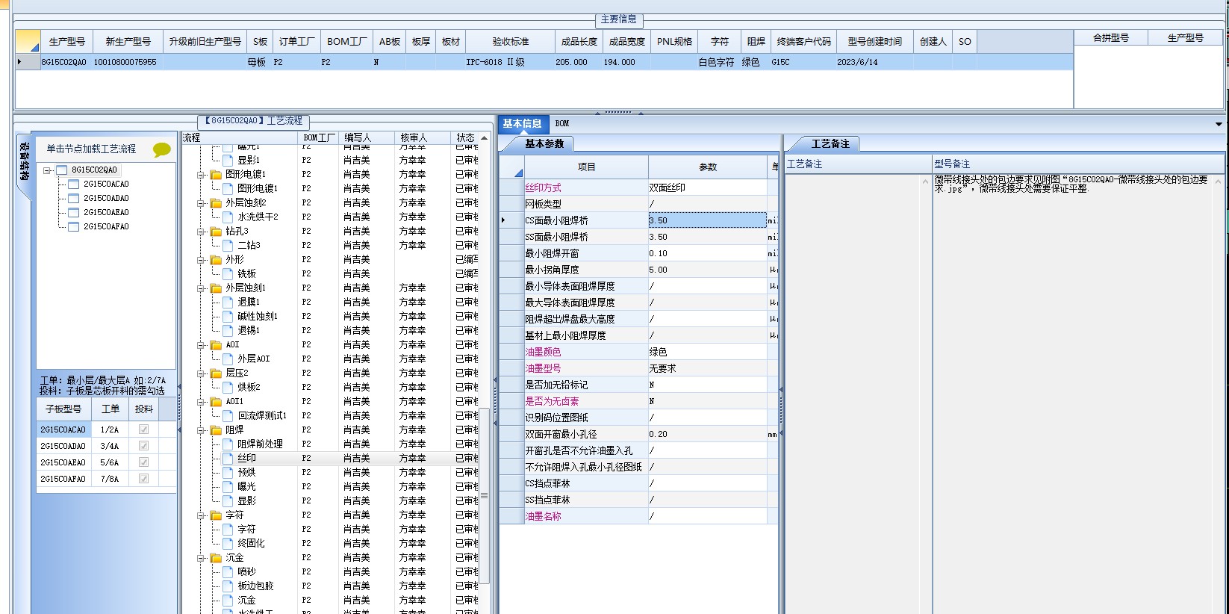1229x614 pixels.
Task: Click the 沉金 folder icon
Action: tap(217, 558)
